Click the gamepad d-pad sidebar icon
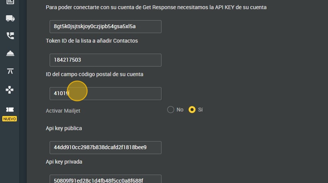The height and width of the screenshot is (183, 328). pyautogui.click(x=10, y=90)
